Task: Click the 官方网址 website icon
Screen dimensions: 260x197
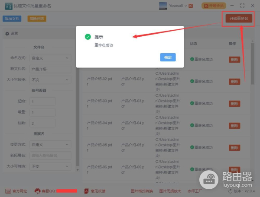Action: coord(8,191)
